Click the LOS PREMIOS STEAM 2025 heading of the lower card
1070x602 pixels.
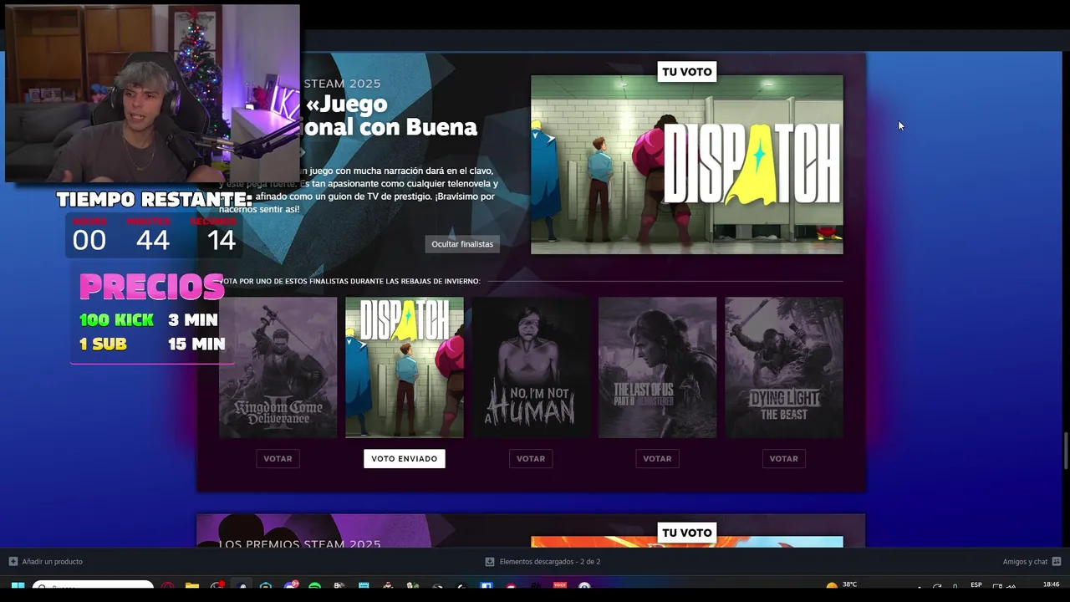(300, 544)
